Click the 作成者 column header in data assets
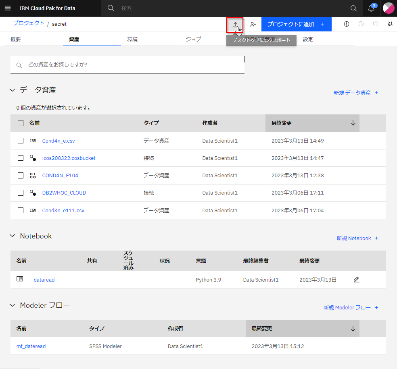 (x=210, y=123)
